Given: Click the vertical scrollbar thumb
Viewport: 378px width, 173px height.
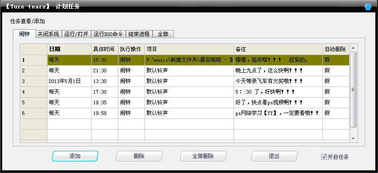Looking at the screenshot, I should pos(353,90).
